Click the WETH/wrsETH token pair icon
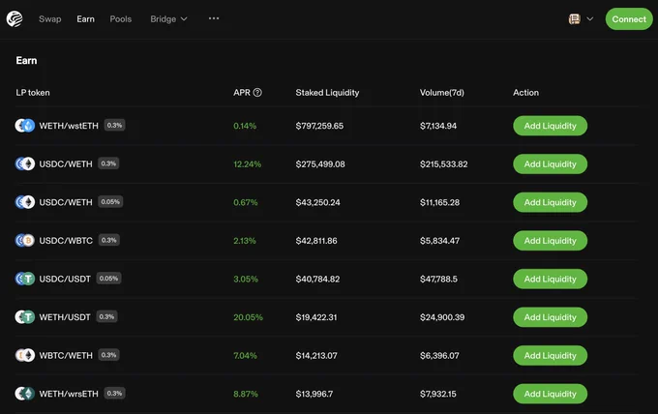 tap(25, 394)
